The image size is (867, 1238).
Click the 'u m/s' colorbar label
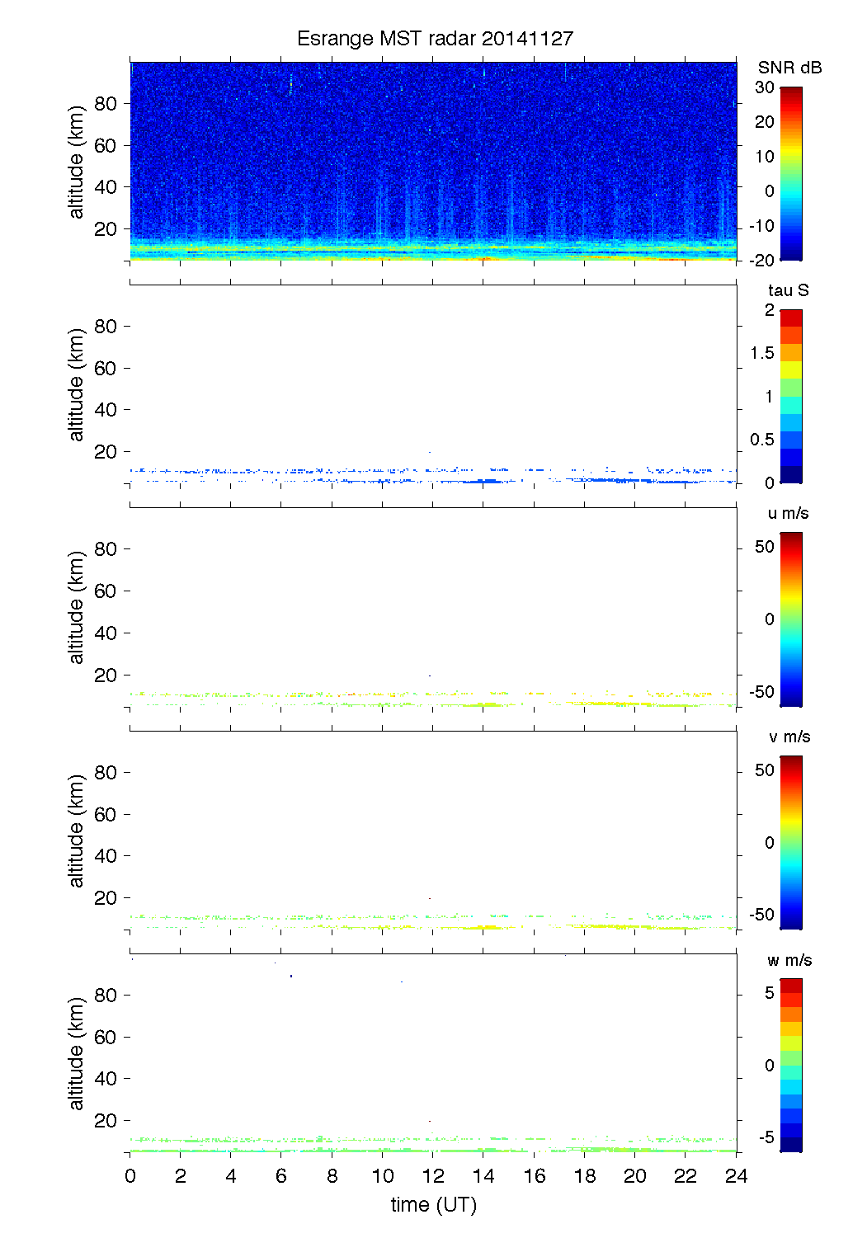(x=788, y=513)
